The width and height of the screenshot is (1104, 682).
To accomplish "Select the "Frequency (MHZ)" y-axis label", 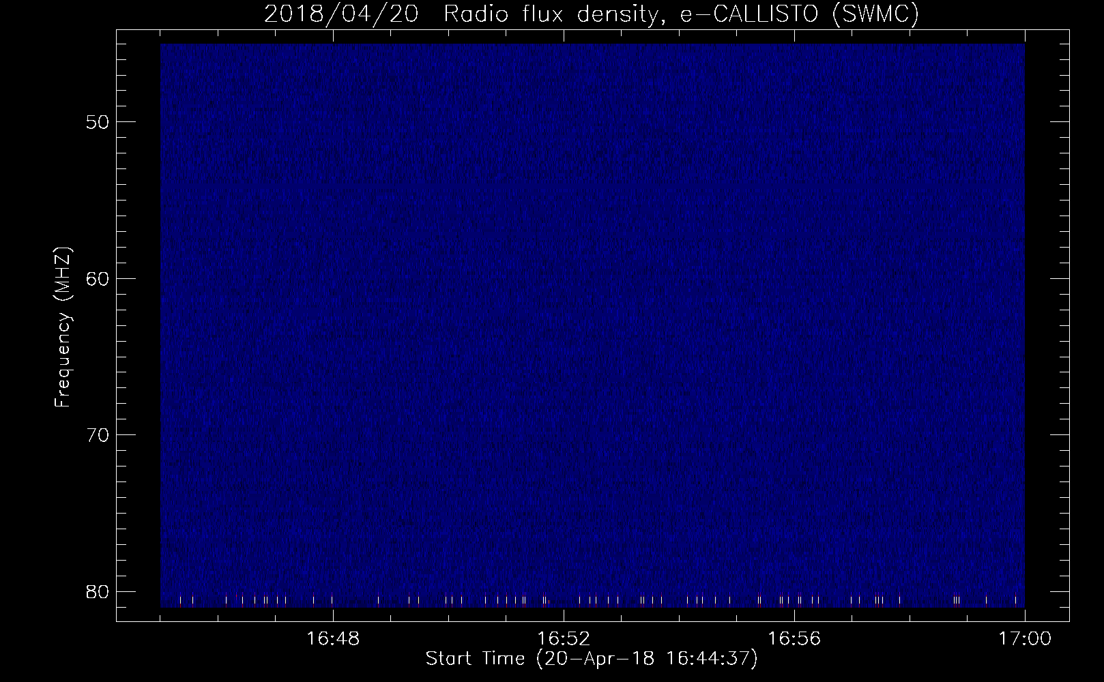I will [x=63, y=327].
